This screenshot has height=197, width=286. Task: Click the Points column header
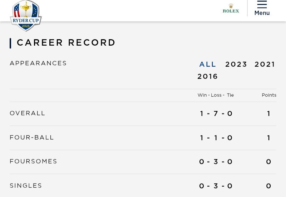[x=269, y=95]
